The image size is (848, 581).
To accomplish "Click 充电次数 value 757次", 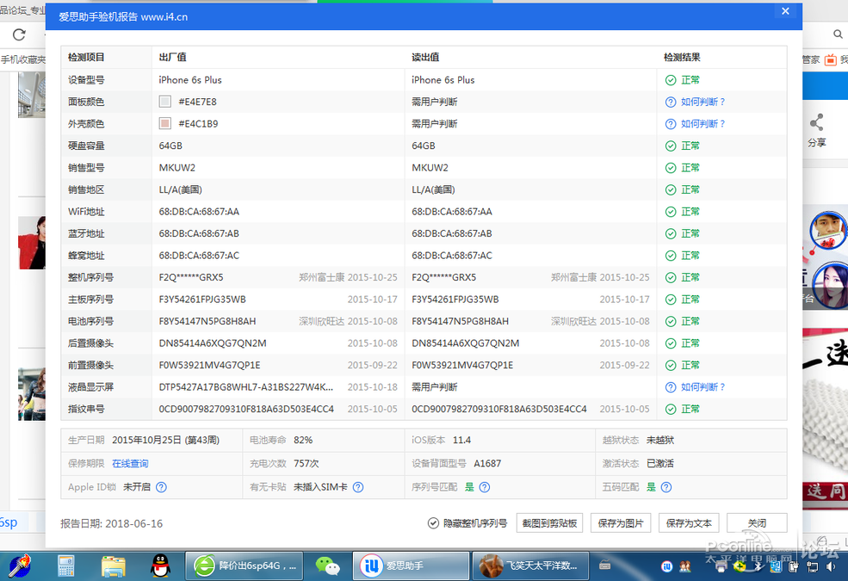I will (306, 464).
